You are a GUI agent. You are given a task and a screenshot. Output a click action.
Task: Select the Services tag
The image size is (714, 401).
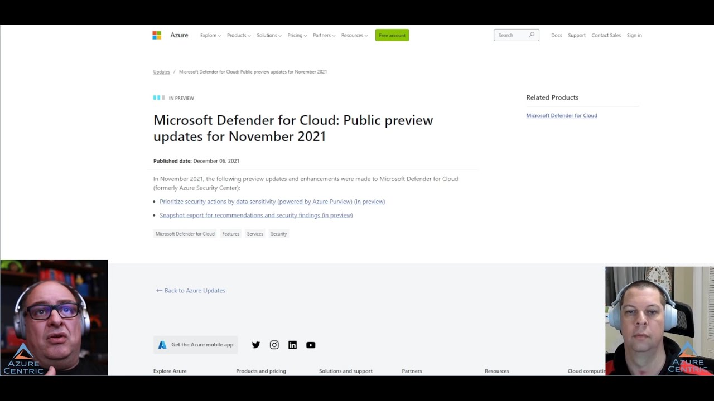[255, 234]
